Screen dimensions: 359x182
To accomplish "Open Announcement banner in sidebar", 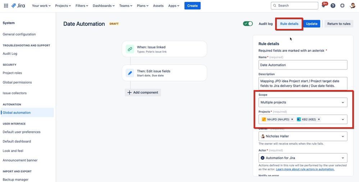I will (20, 161).
